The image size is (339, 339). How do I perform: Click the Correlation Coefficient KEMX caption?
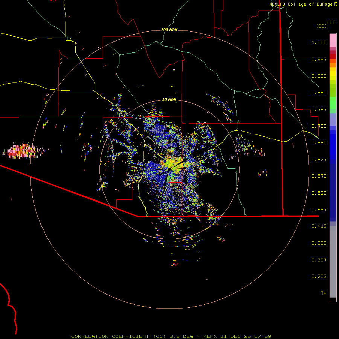[x=171, y=336]
